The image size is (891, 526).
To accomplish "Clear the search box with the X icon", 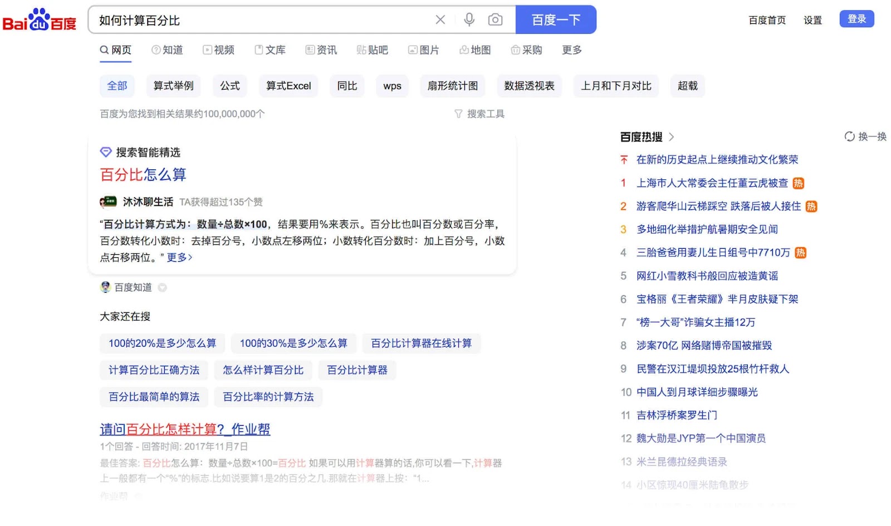I will coord(440,18).
